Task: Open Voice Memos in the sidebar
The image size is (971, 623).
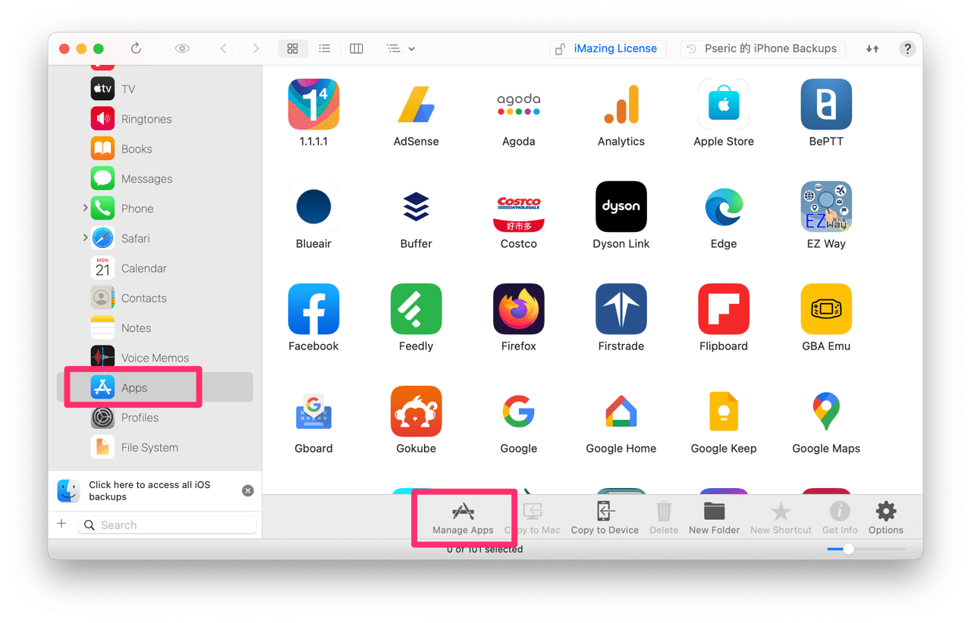Action: pyautogui.click(x=155, y=358)
